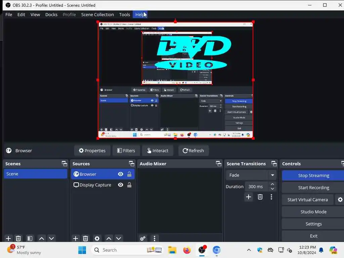Undock the Scene Transitions panel
344x258 pixels.
point(274,164)
